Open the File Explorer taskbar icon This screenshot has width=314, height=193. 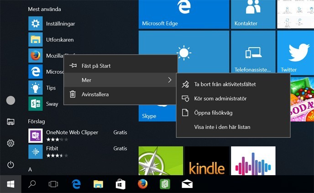click(98, 184)
